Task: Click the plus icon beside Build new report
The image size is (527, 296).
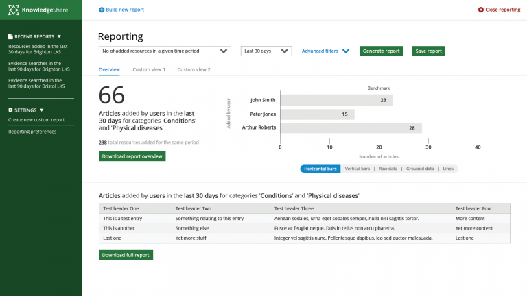Action: [x=102, y=10]
